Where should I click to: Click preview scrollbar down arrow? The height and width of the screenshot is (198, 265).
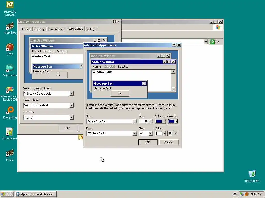point(173,89)
